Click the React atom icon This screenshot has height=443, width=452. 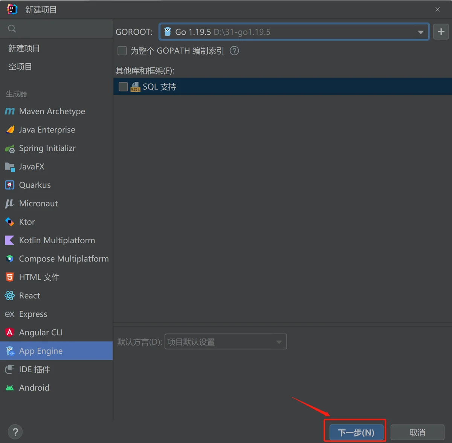tap(10, 296)
